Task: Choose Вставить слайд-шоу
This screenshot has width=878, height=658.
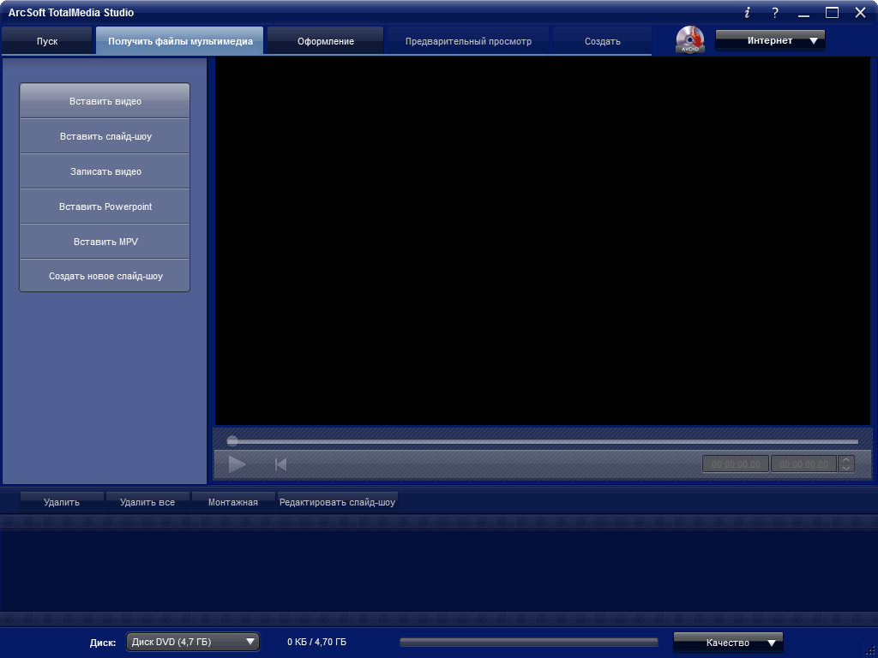Action: (105, 136)
